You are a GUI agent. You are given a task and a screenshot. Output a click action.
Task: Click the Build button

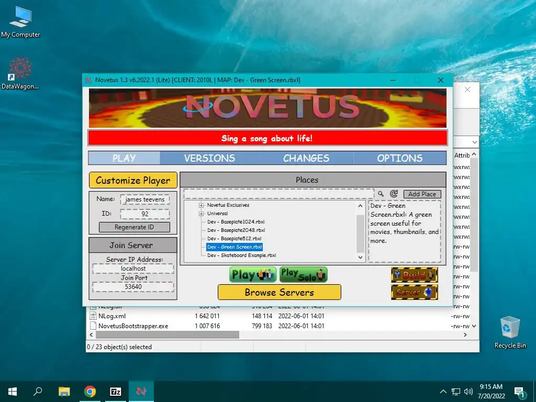(415, 275)
